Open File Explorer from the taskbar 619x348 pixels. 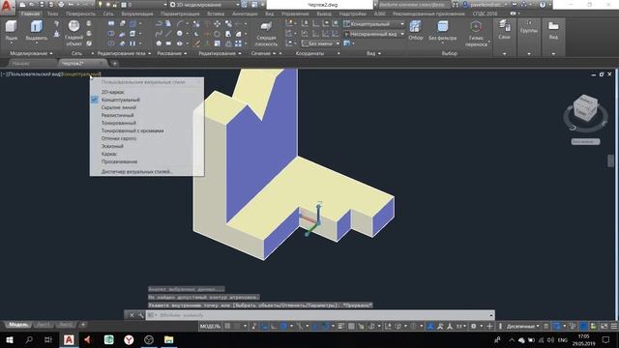coord(168,339)
